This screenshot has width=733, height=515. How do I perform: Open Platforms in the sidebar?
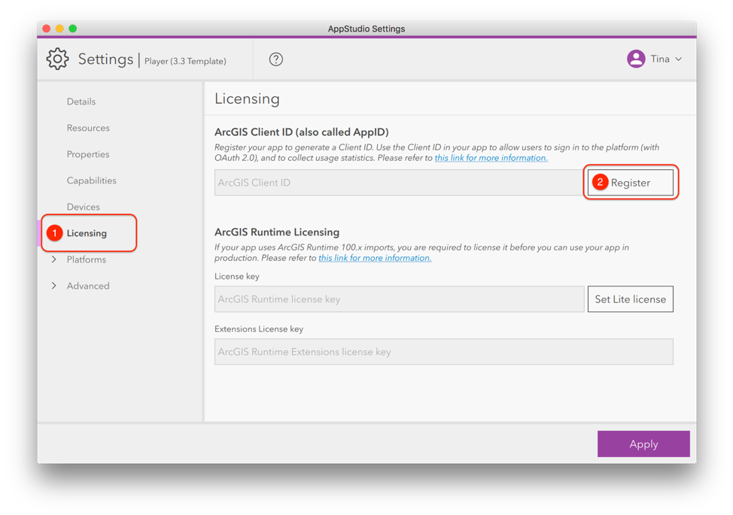coord(86,259)
